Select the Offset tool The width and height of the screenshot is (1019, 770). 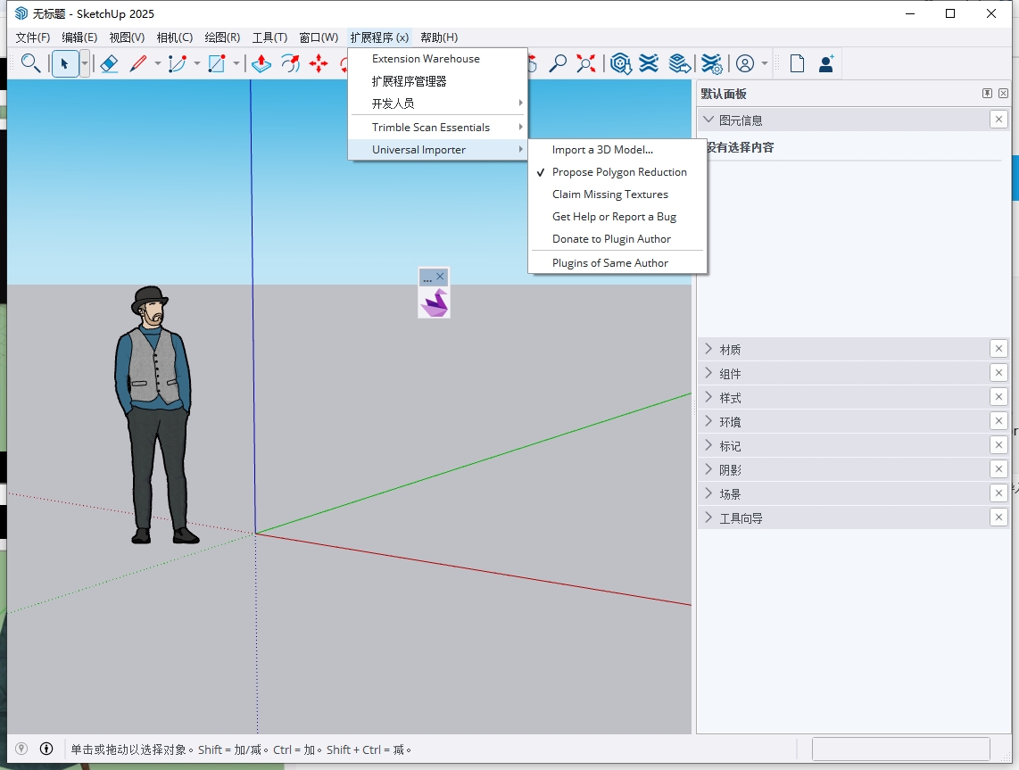(x=290, y=63)
